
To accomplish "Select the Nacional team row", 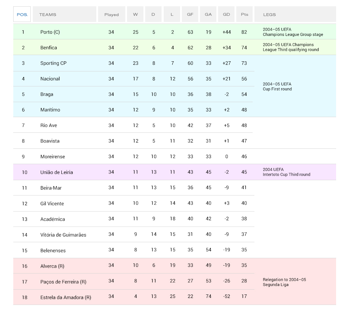I will click(x=50, y=79).
